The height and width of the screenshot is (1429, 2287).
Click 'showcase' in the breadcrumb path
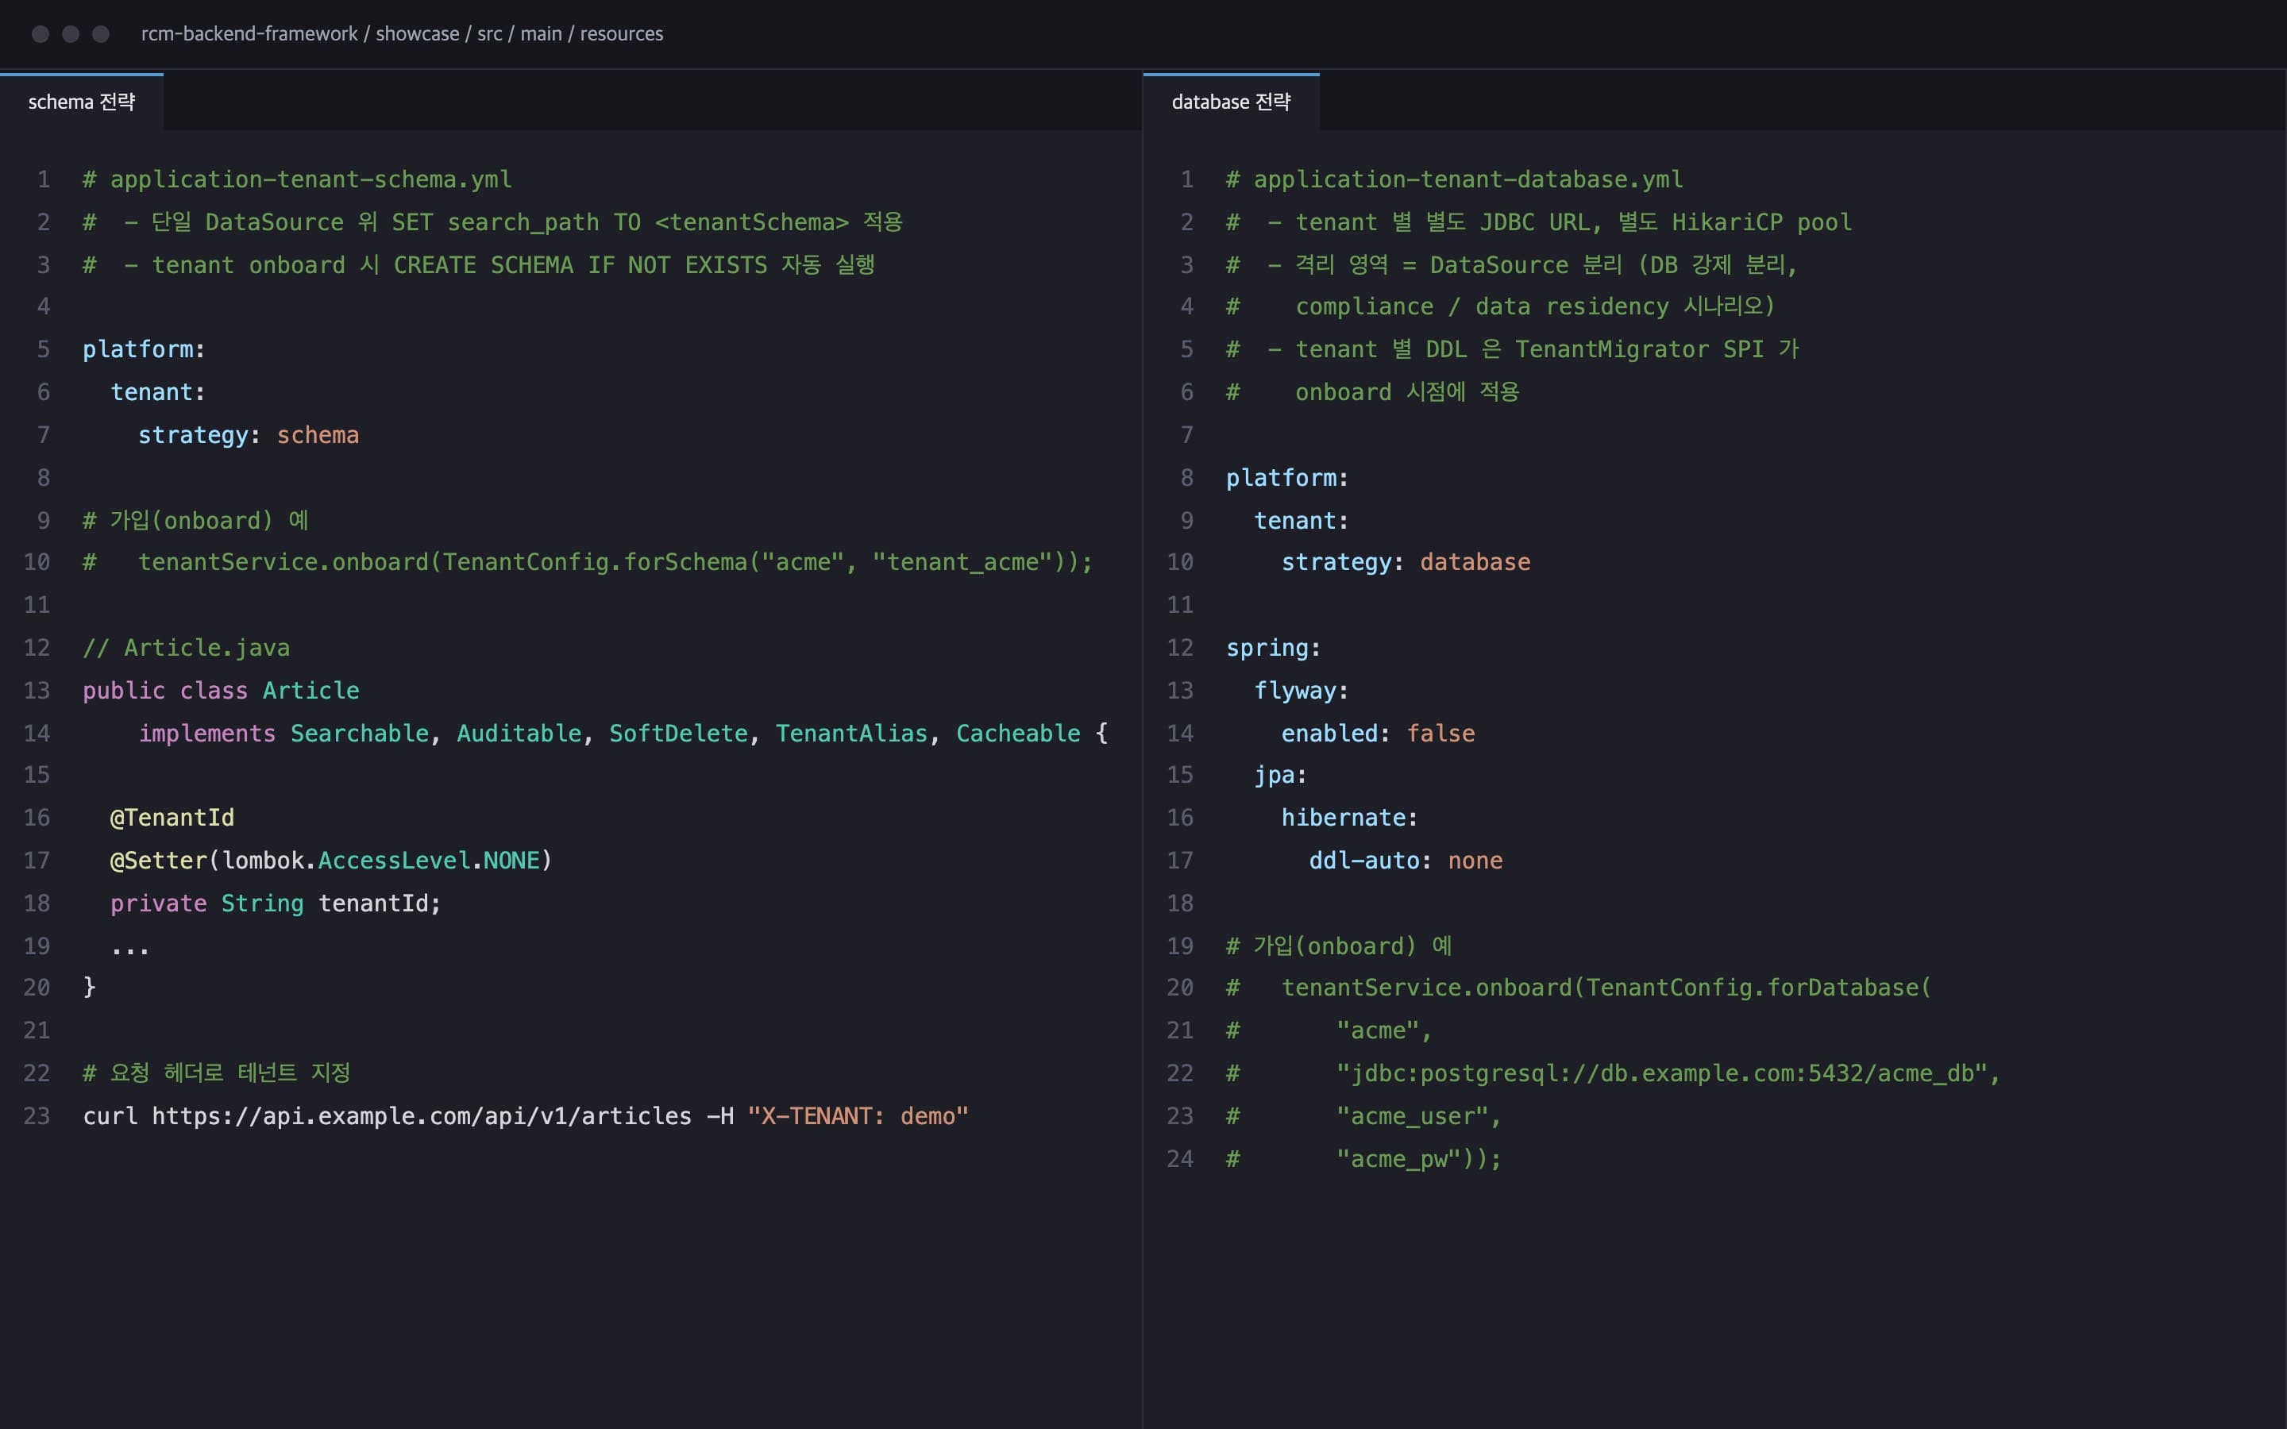click(x=418, y=34)
